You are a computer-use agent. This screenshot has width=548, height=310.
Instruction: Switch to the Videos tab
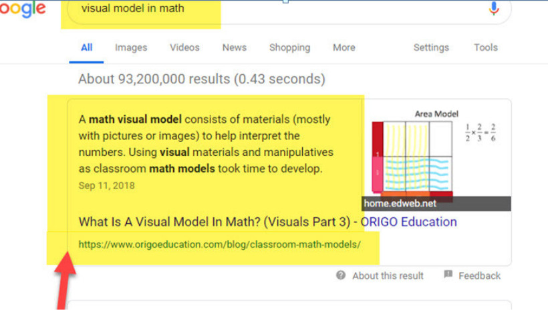click(184, 47)
